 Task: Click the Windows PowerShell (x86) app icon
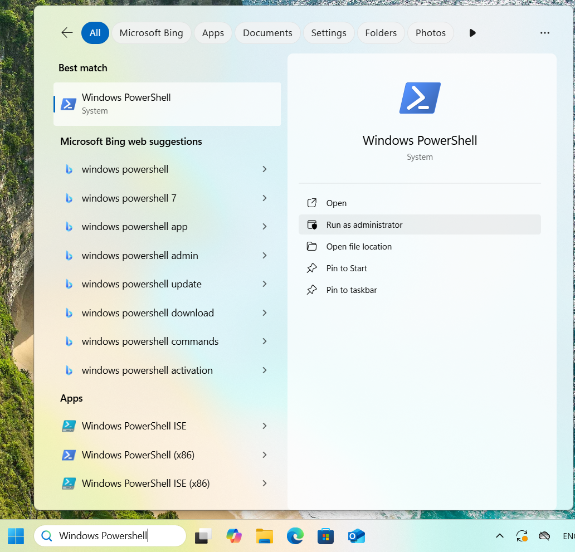click(x=69, y=455)
